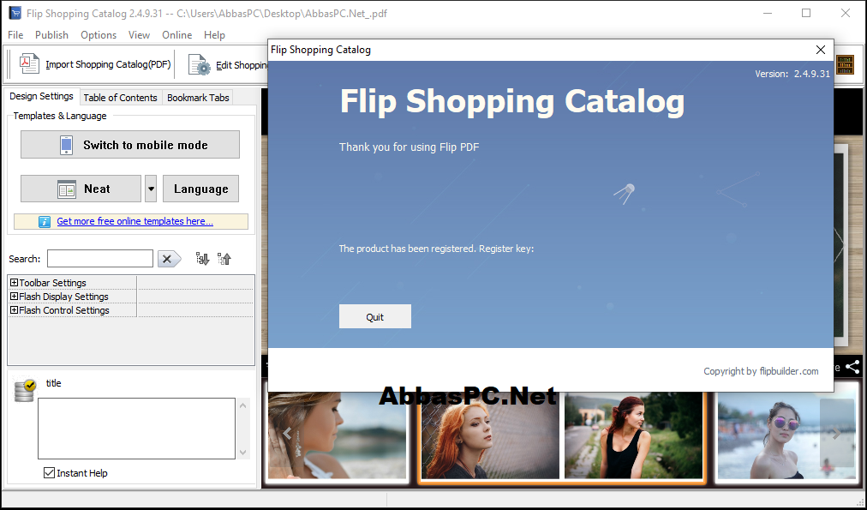Click the 'Version: 2.4.9.31' text
Screen dimensions: 867x510
click(x=792, y=74)
